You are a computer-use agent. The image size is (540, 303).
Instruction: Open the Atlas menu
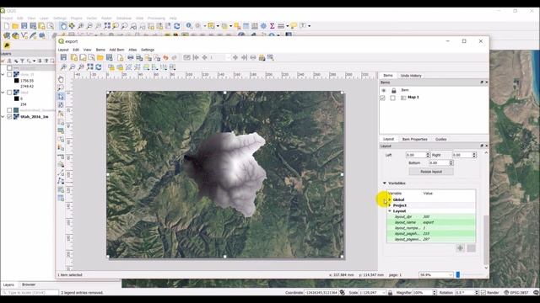132,50
